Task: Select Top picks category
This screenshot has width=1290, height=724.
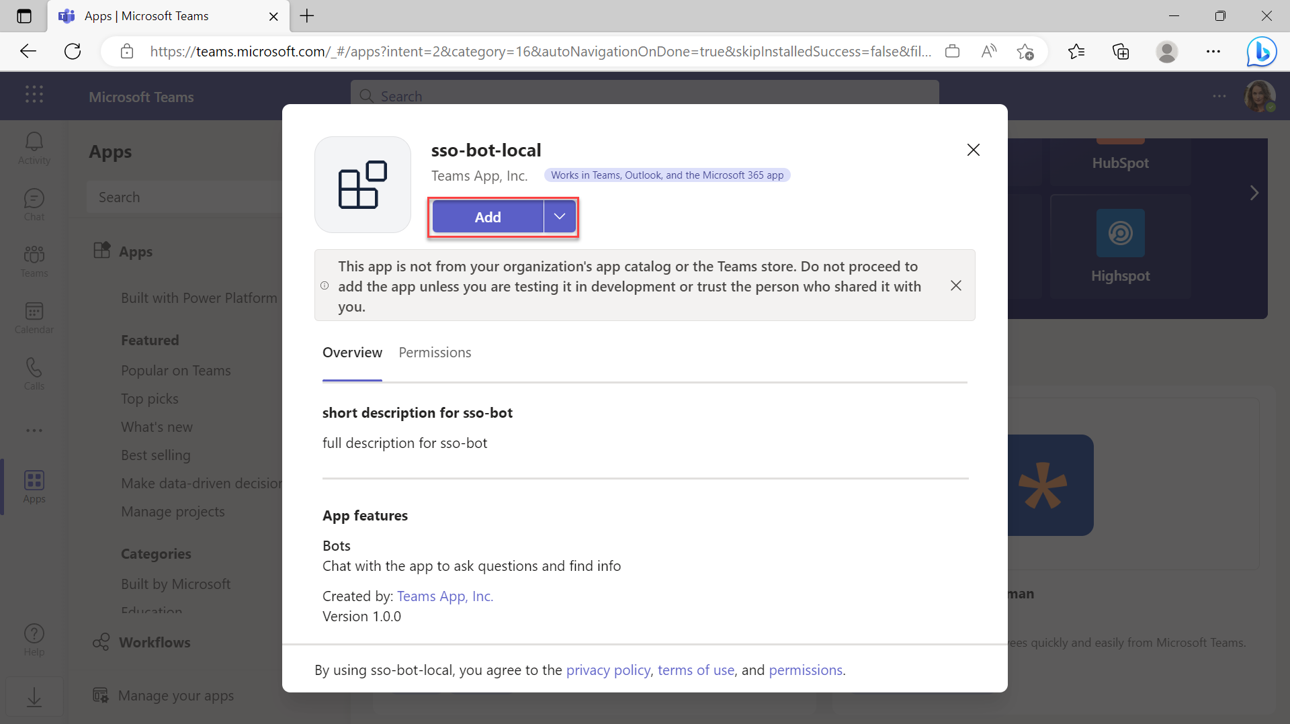Action: coord(150,399)
